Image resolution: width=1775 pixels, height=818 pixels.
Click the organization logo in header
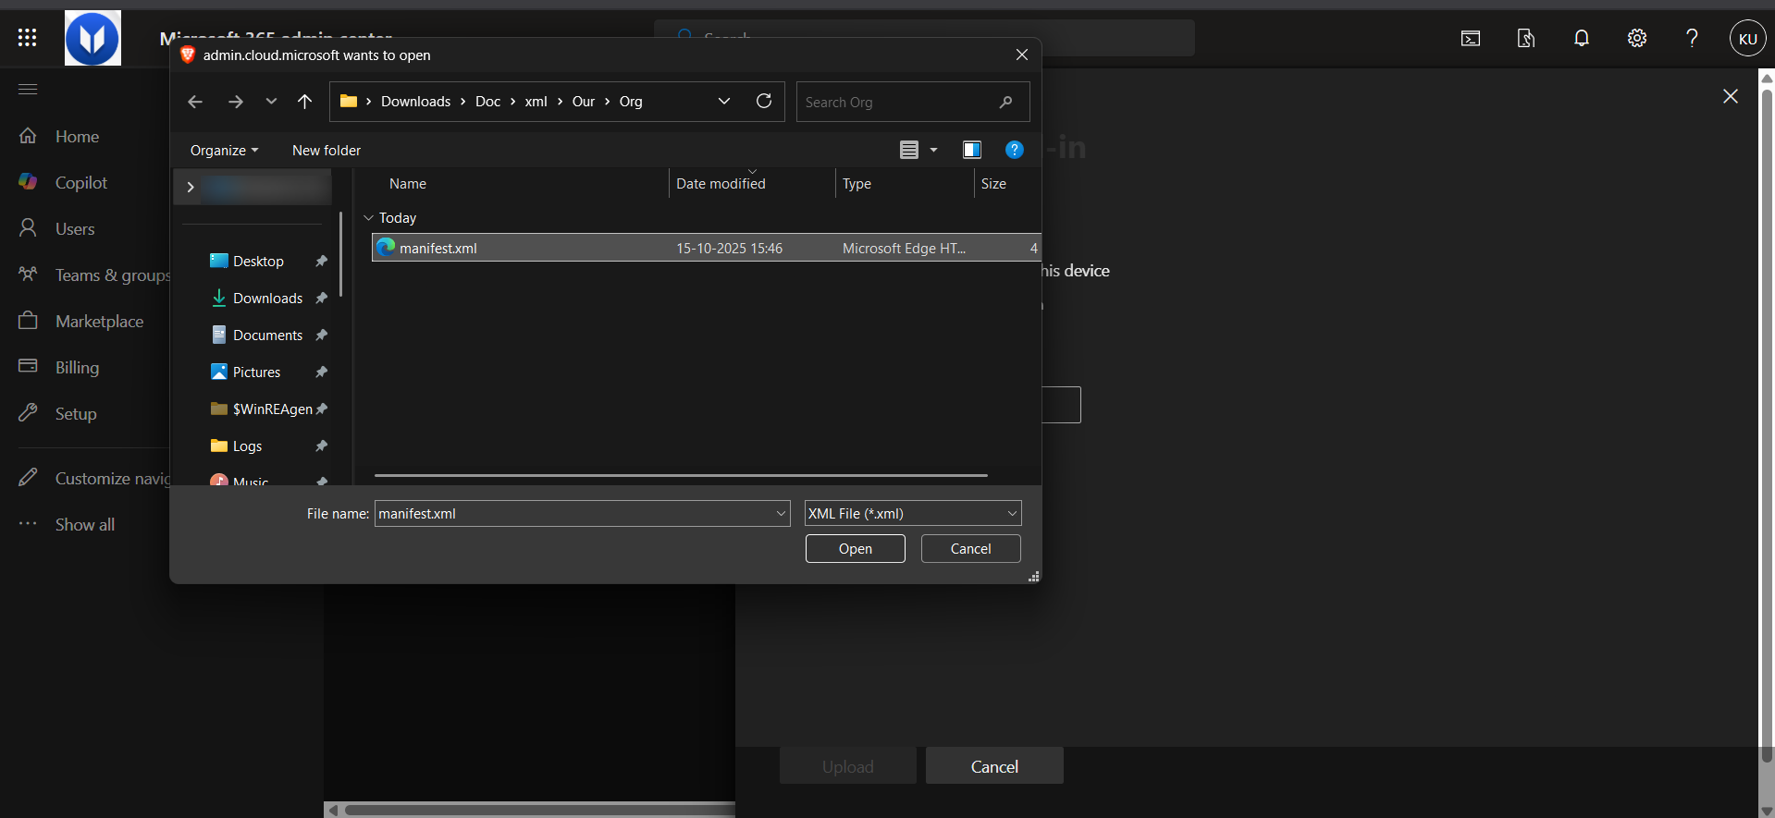(x=92, y=38)
